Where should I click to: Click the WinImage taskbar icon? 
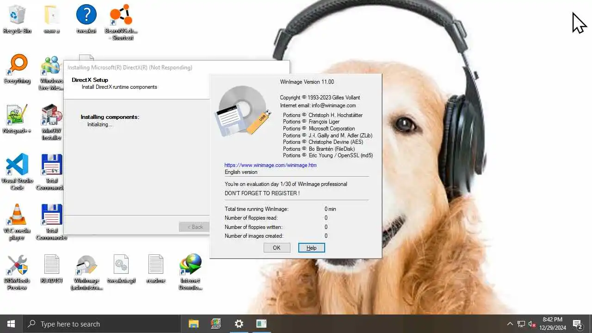click(261, 324)
